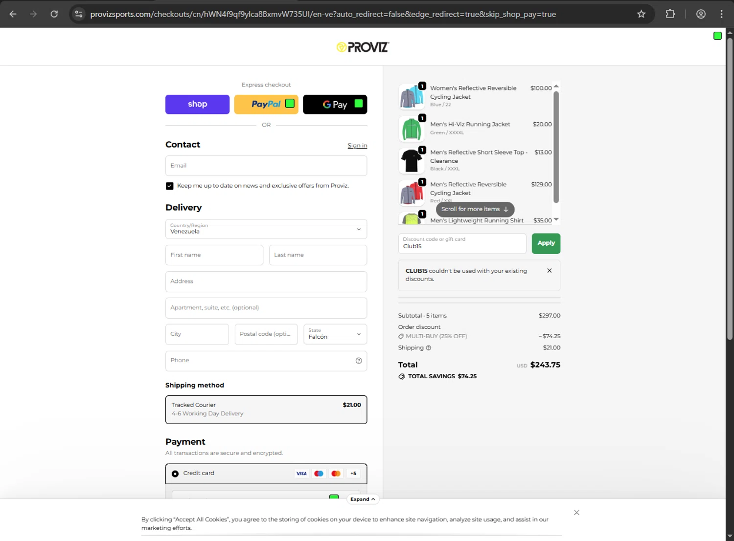Open the Country/Region dropdown

(266, 229)
